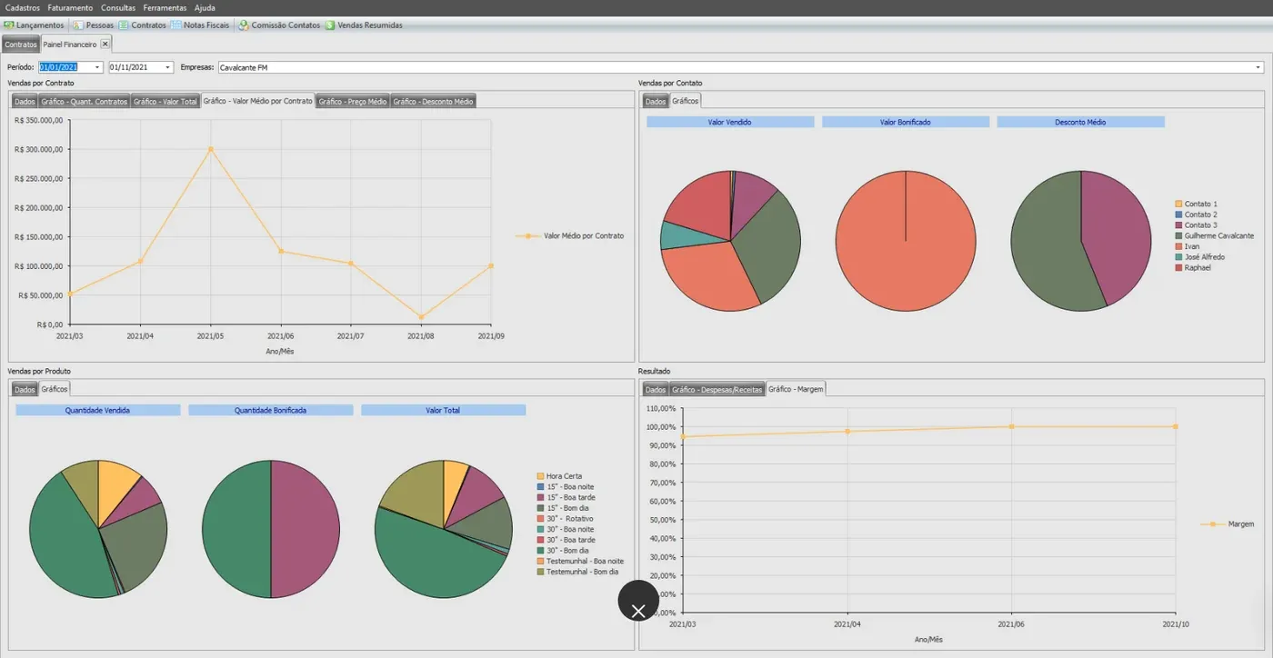Open the Ferramentas menu

click(x=165, y=7)
